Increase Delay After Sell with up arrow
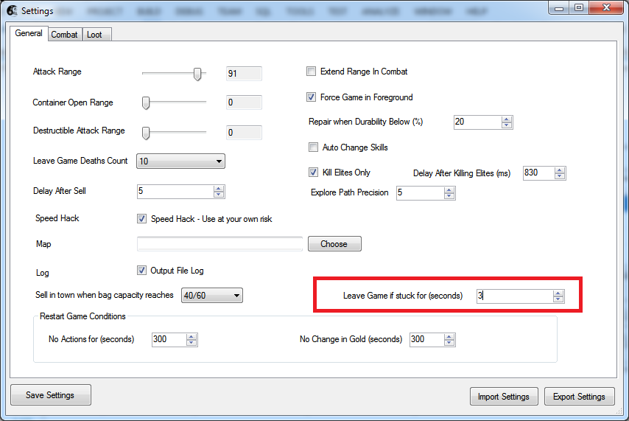This screenshot has width=629, height=421. pyautogui.click(x=219, y=189)
